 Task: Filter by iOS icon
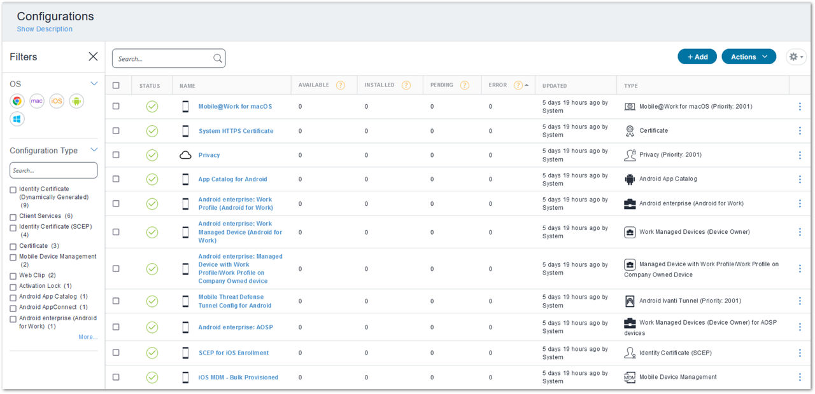57,101
